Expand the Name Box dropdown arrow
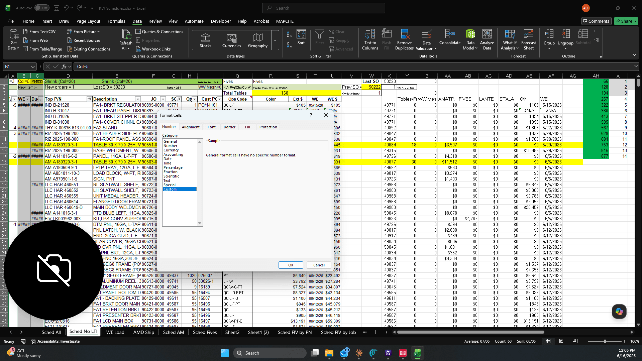This screenshot has width=642, height=361. [32, 67]
